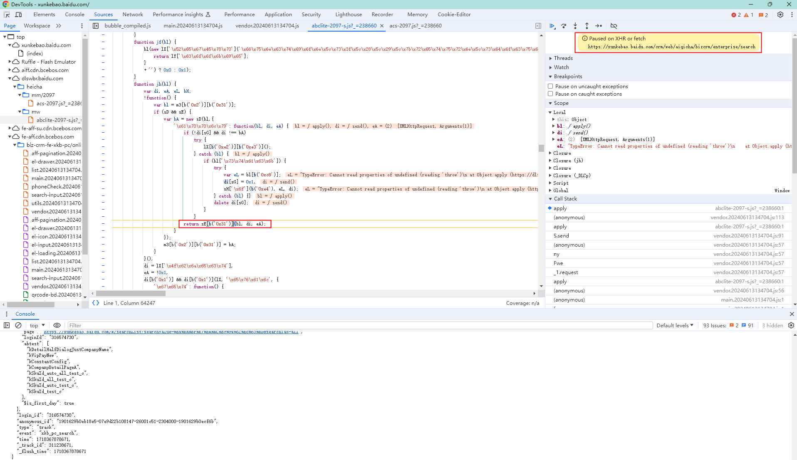Viewport: 797px width, 460px height.
Task: Activate the inspect element picker icon
Action: 7,15
